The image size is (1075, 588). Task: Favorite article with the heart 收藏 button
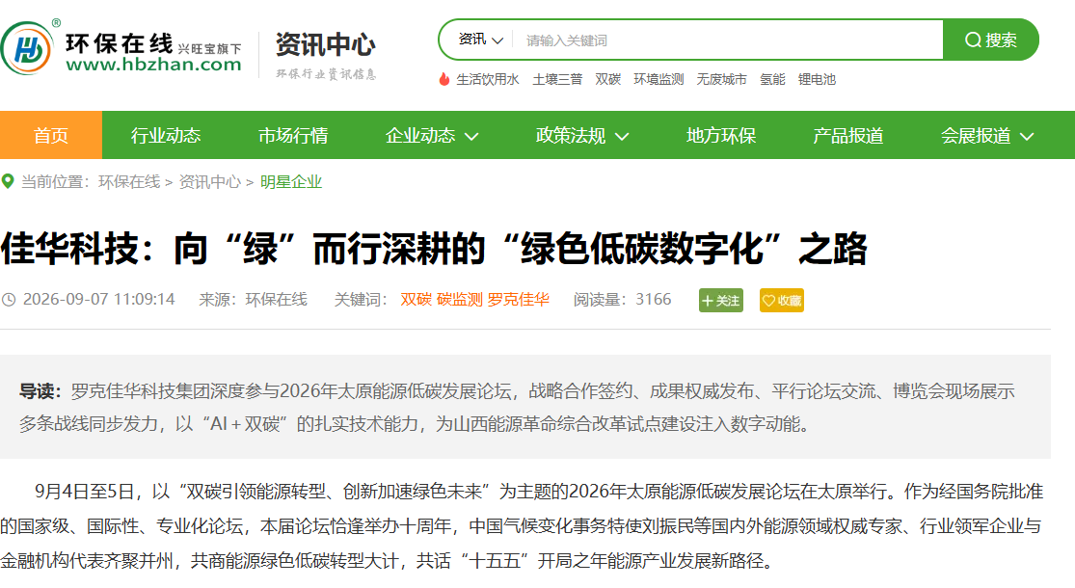tap(782, 300)
